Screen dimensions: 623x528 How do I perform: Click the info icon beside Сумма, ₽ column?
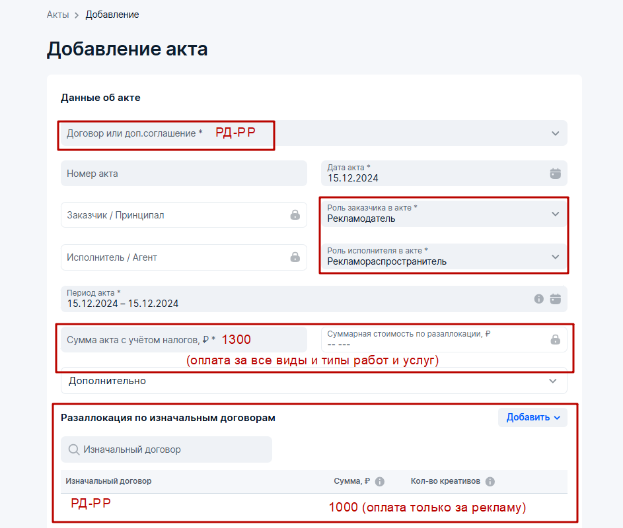tap(380, 482)
